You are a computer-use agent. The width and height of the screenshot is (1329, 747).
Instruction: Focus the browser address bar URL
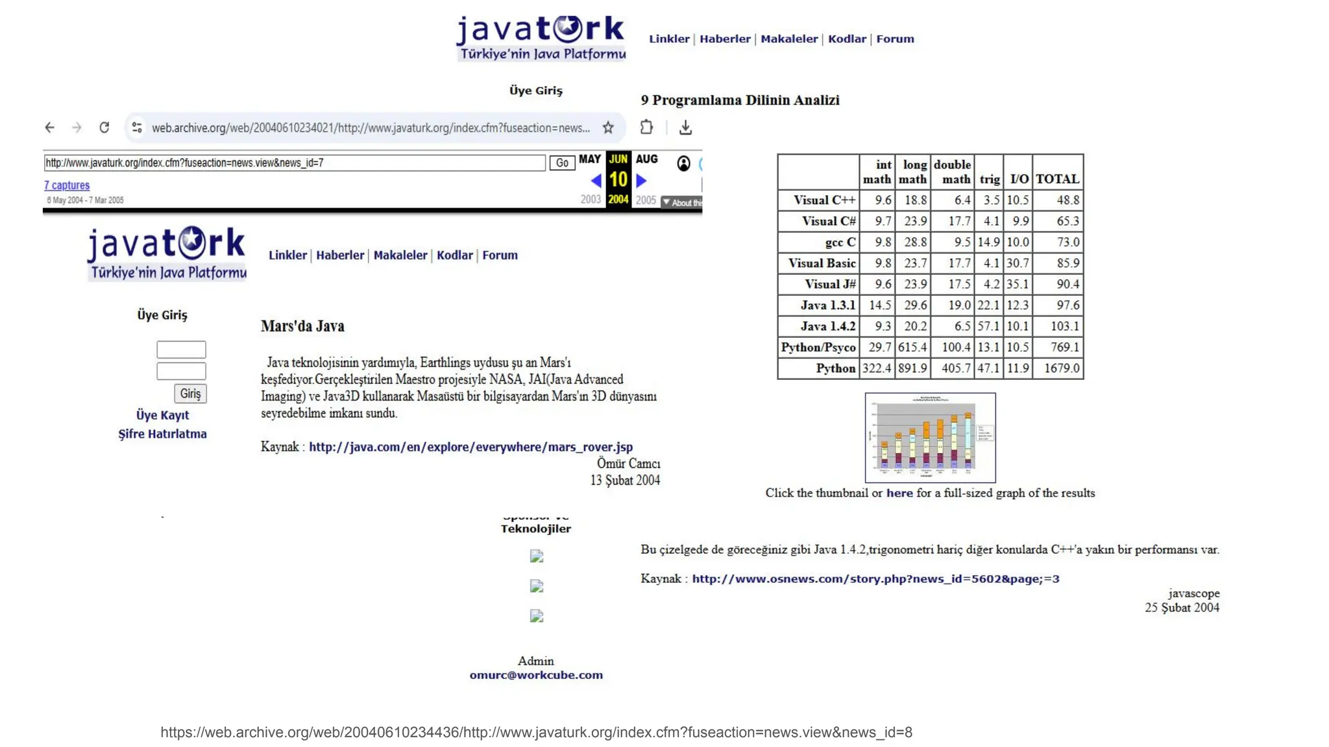[371, 128]
